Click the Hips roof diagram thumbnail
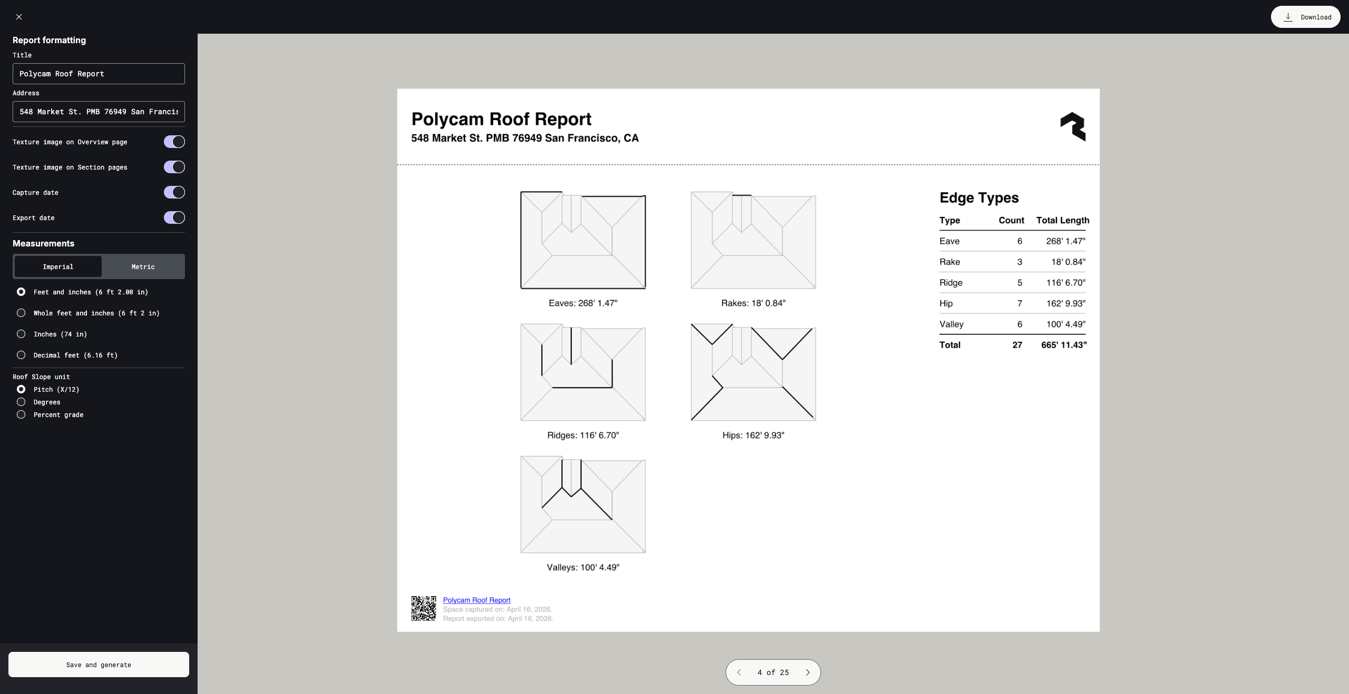 [753, 372]
